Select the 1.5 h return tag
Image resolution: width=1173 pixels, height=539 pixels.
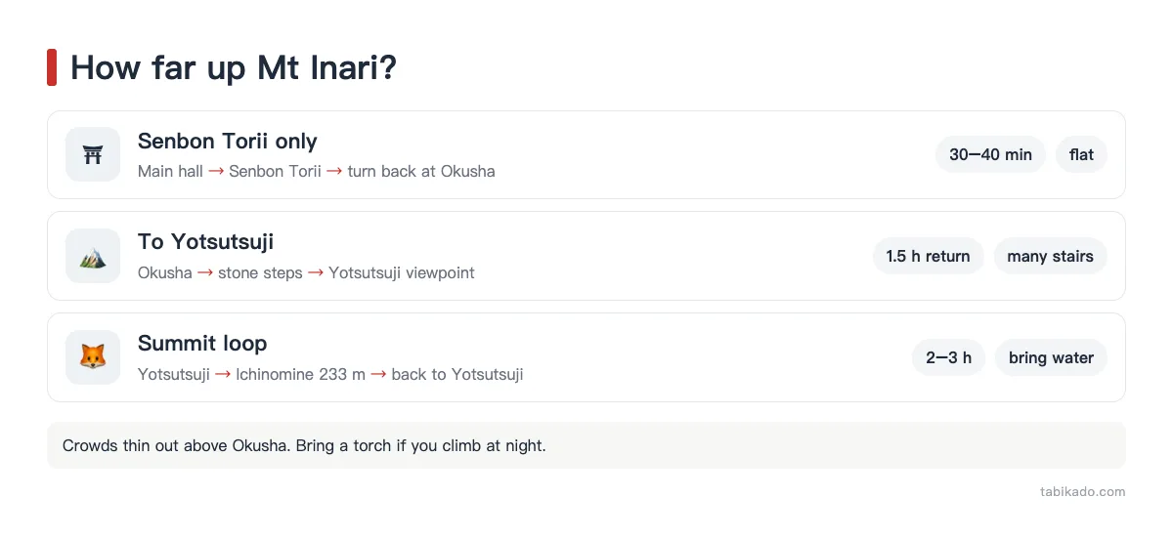[928, 256]
